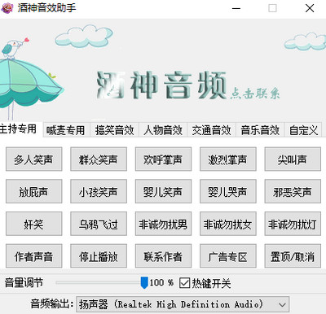The height and width of the screenshot is (314, 326).
Task: Play the 作者声音 clip
Action: [x=34, y=256]
